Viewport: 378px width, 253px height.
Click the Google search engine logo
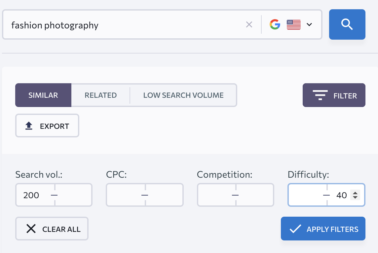275,24
